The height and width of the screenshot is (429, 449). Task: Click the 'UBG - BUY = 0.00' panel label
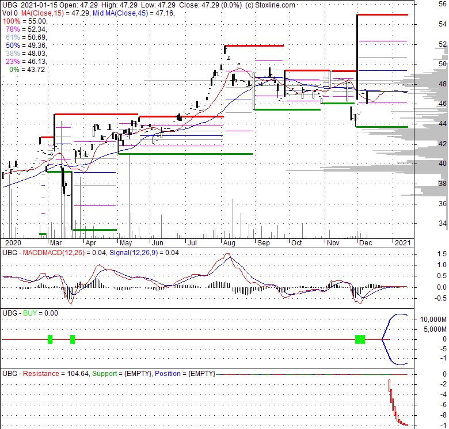30,313
